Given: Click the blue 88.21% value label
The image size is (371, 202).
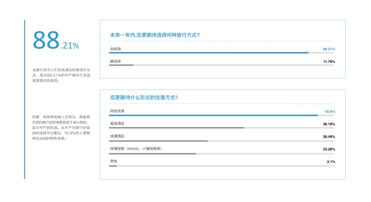Looking at the screenshot, I should pyautogui.click(x=329, y=49).
